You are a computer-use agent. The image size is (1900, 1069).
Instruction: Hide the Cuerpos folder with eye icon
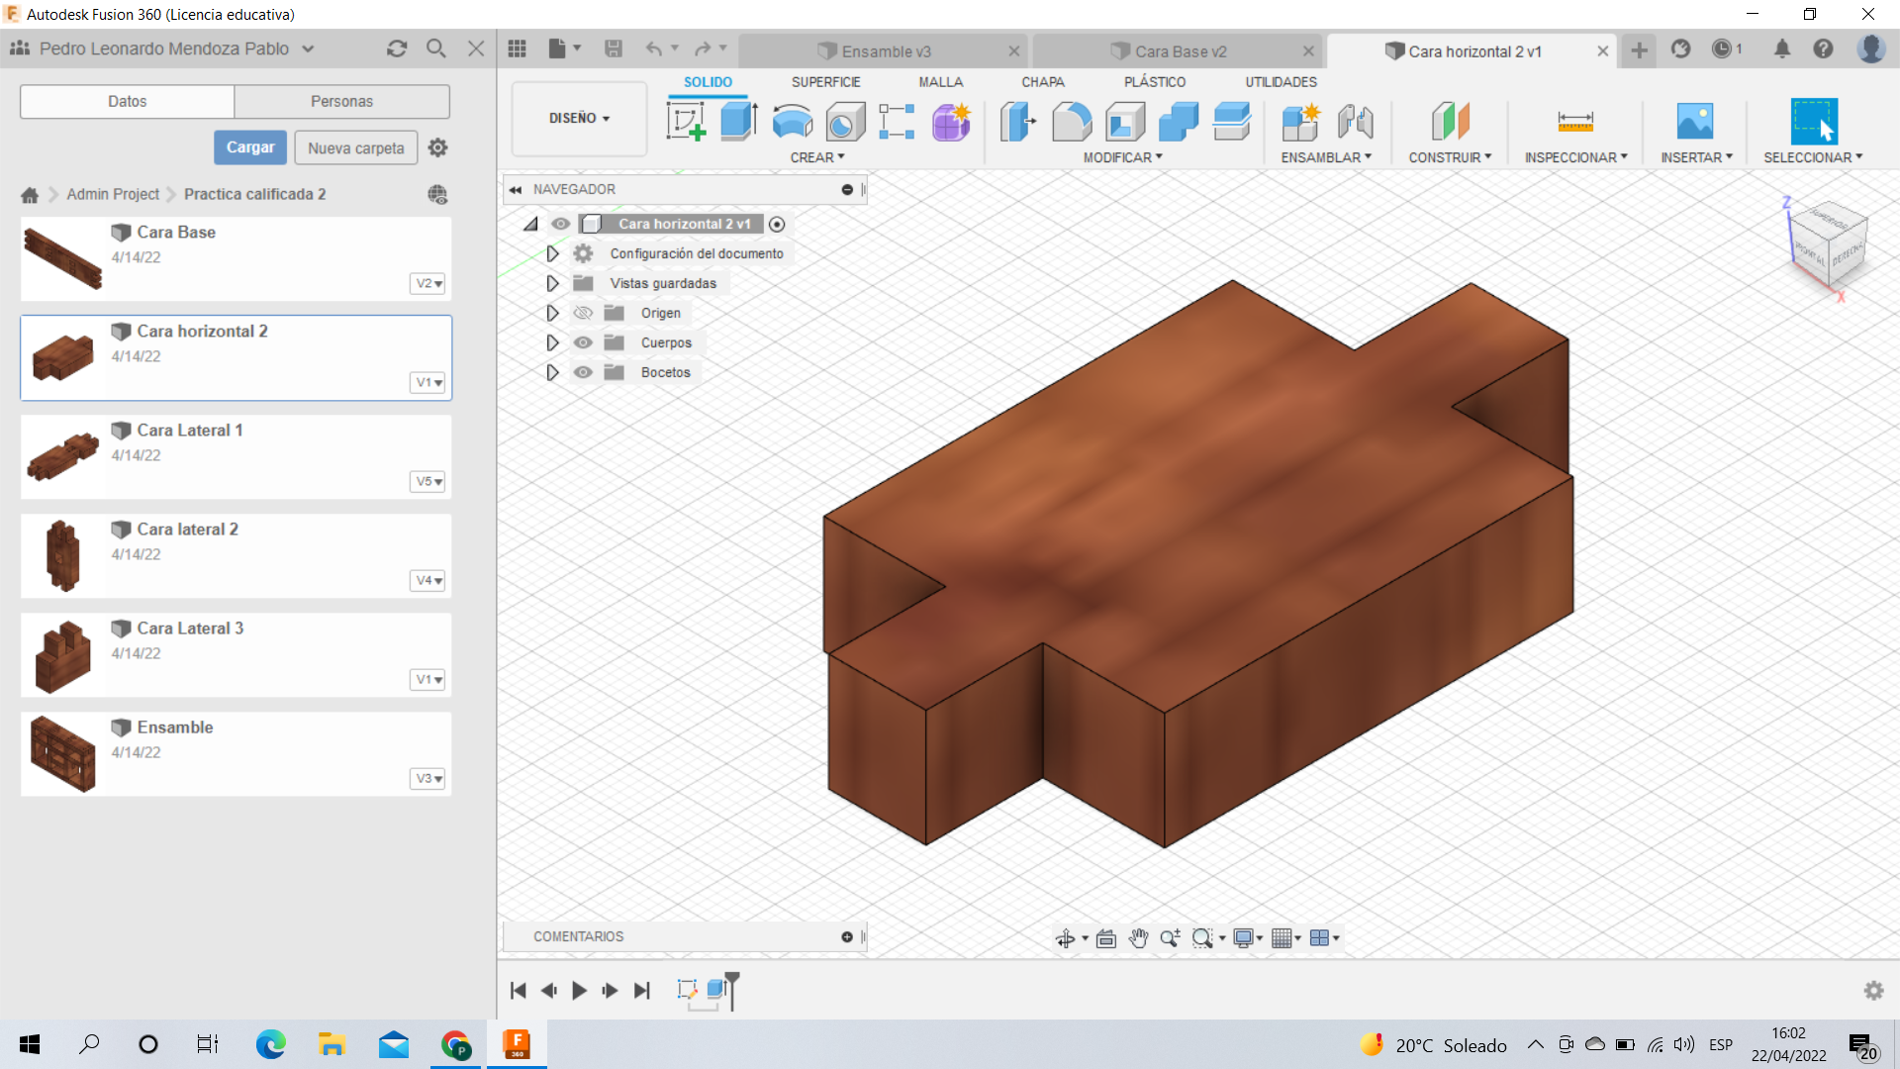(583, 342)
